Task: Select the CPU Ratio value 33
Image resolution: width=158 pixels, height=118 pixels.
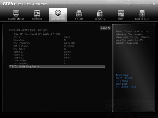Action: coord(65,49)
